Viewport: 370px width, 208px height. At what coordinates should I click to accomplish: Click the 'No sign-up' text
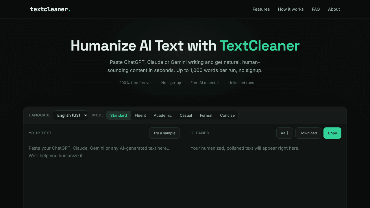pos(171,83)
